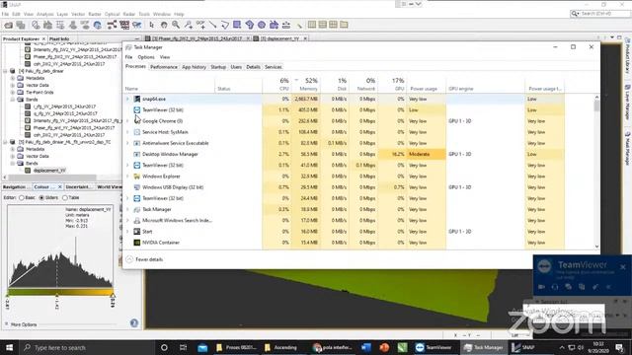Open the world globe icon in SNAP toolbar
Viewport: 632px width, 355px height.
97,25
